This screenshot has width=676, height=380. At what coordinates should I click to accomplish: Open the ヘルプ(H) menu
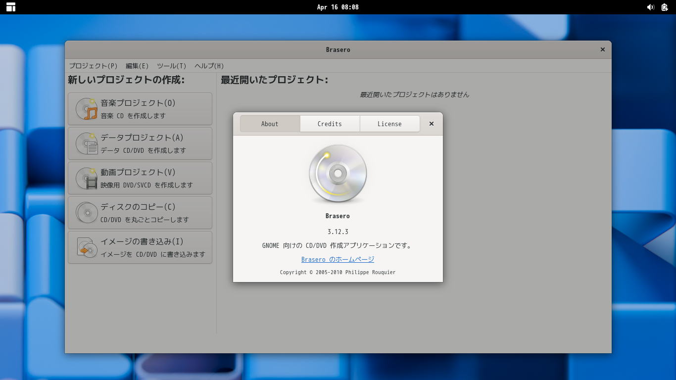click(209, 66)
